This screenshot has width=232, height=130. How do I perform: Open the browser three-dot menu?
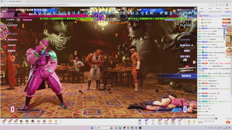click(x=230, y=5)
